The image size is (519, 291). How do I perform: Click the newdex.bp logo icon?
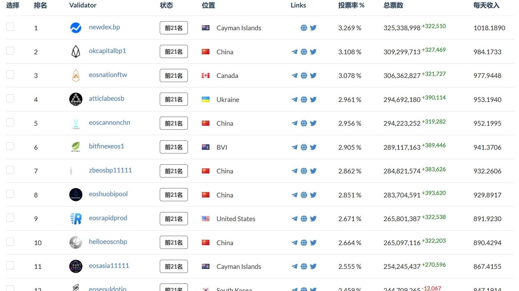76,28
